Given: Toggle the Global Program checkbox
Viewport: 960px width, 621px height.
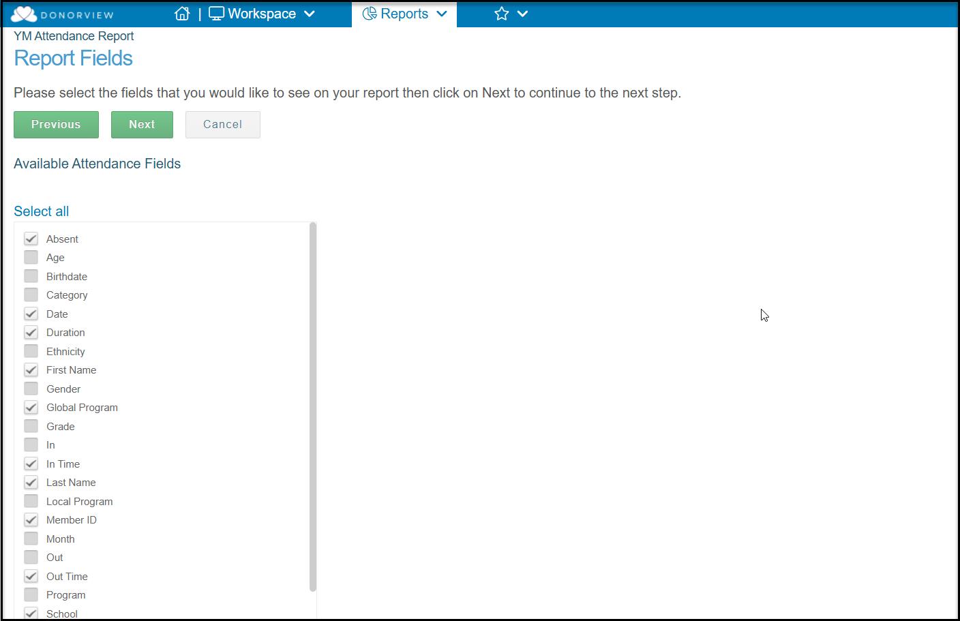Looking at the screenshot, I should click(31, 407).
